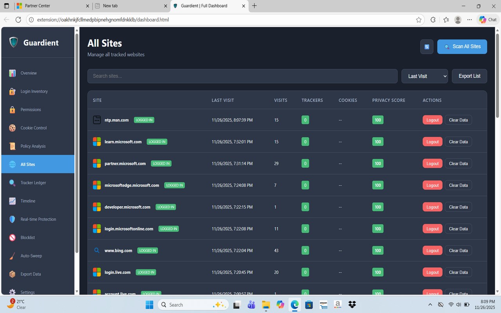
Task: Add this page to favorites with star icon
Action: pyautogui.click(x=419, y=20)
